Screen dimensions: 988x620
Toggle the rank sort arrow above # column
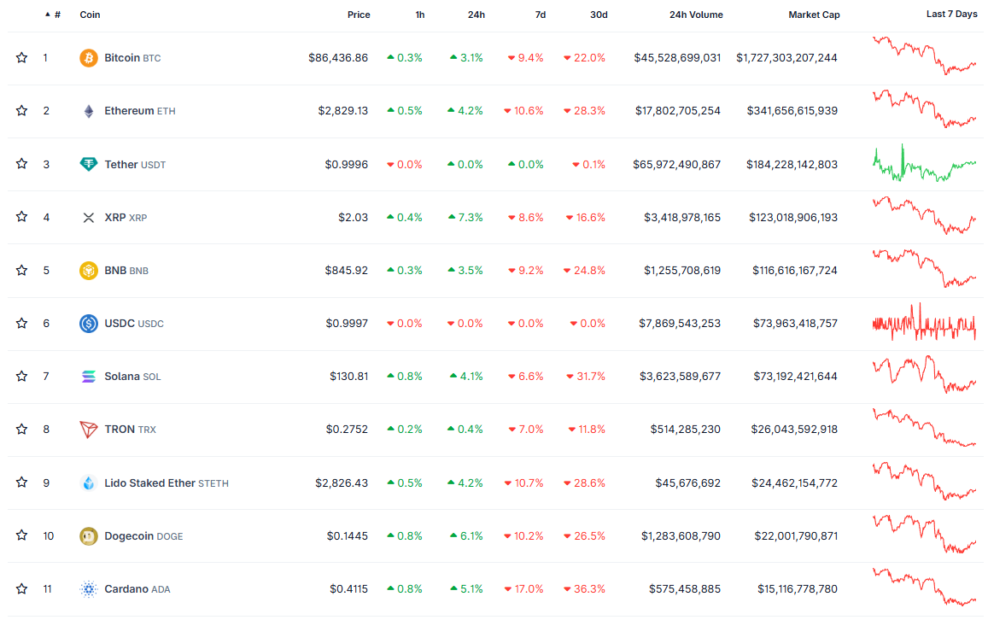click(50, 15)
